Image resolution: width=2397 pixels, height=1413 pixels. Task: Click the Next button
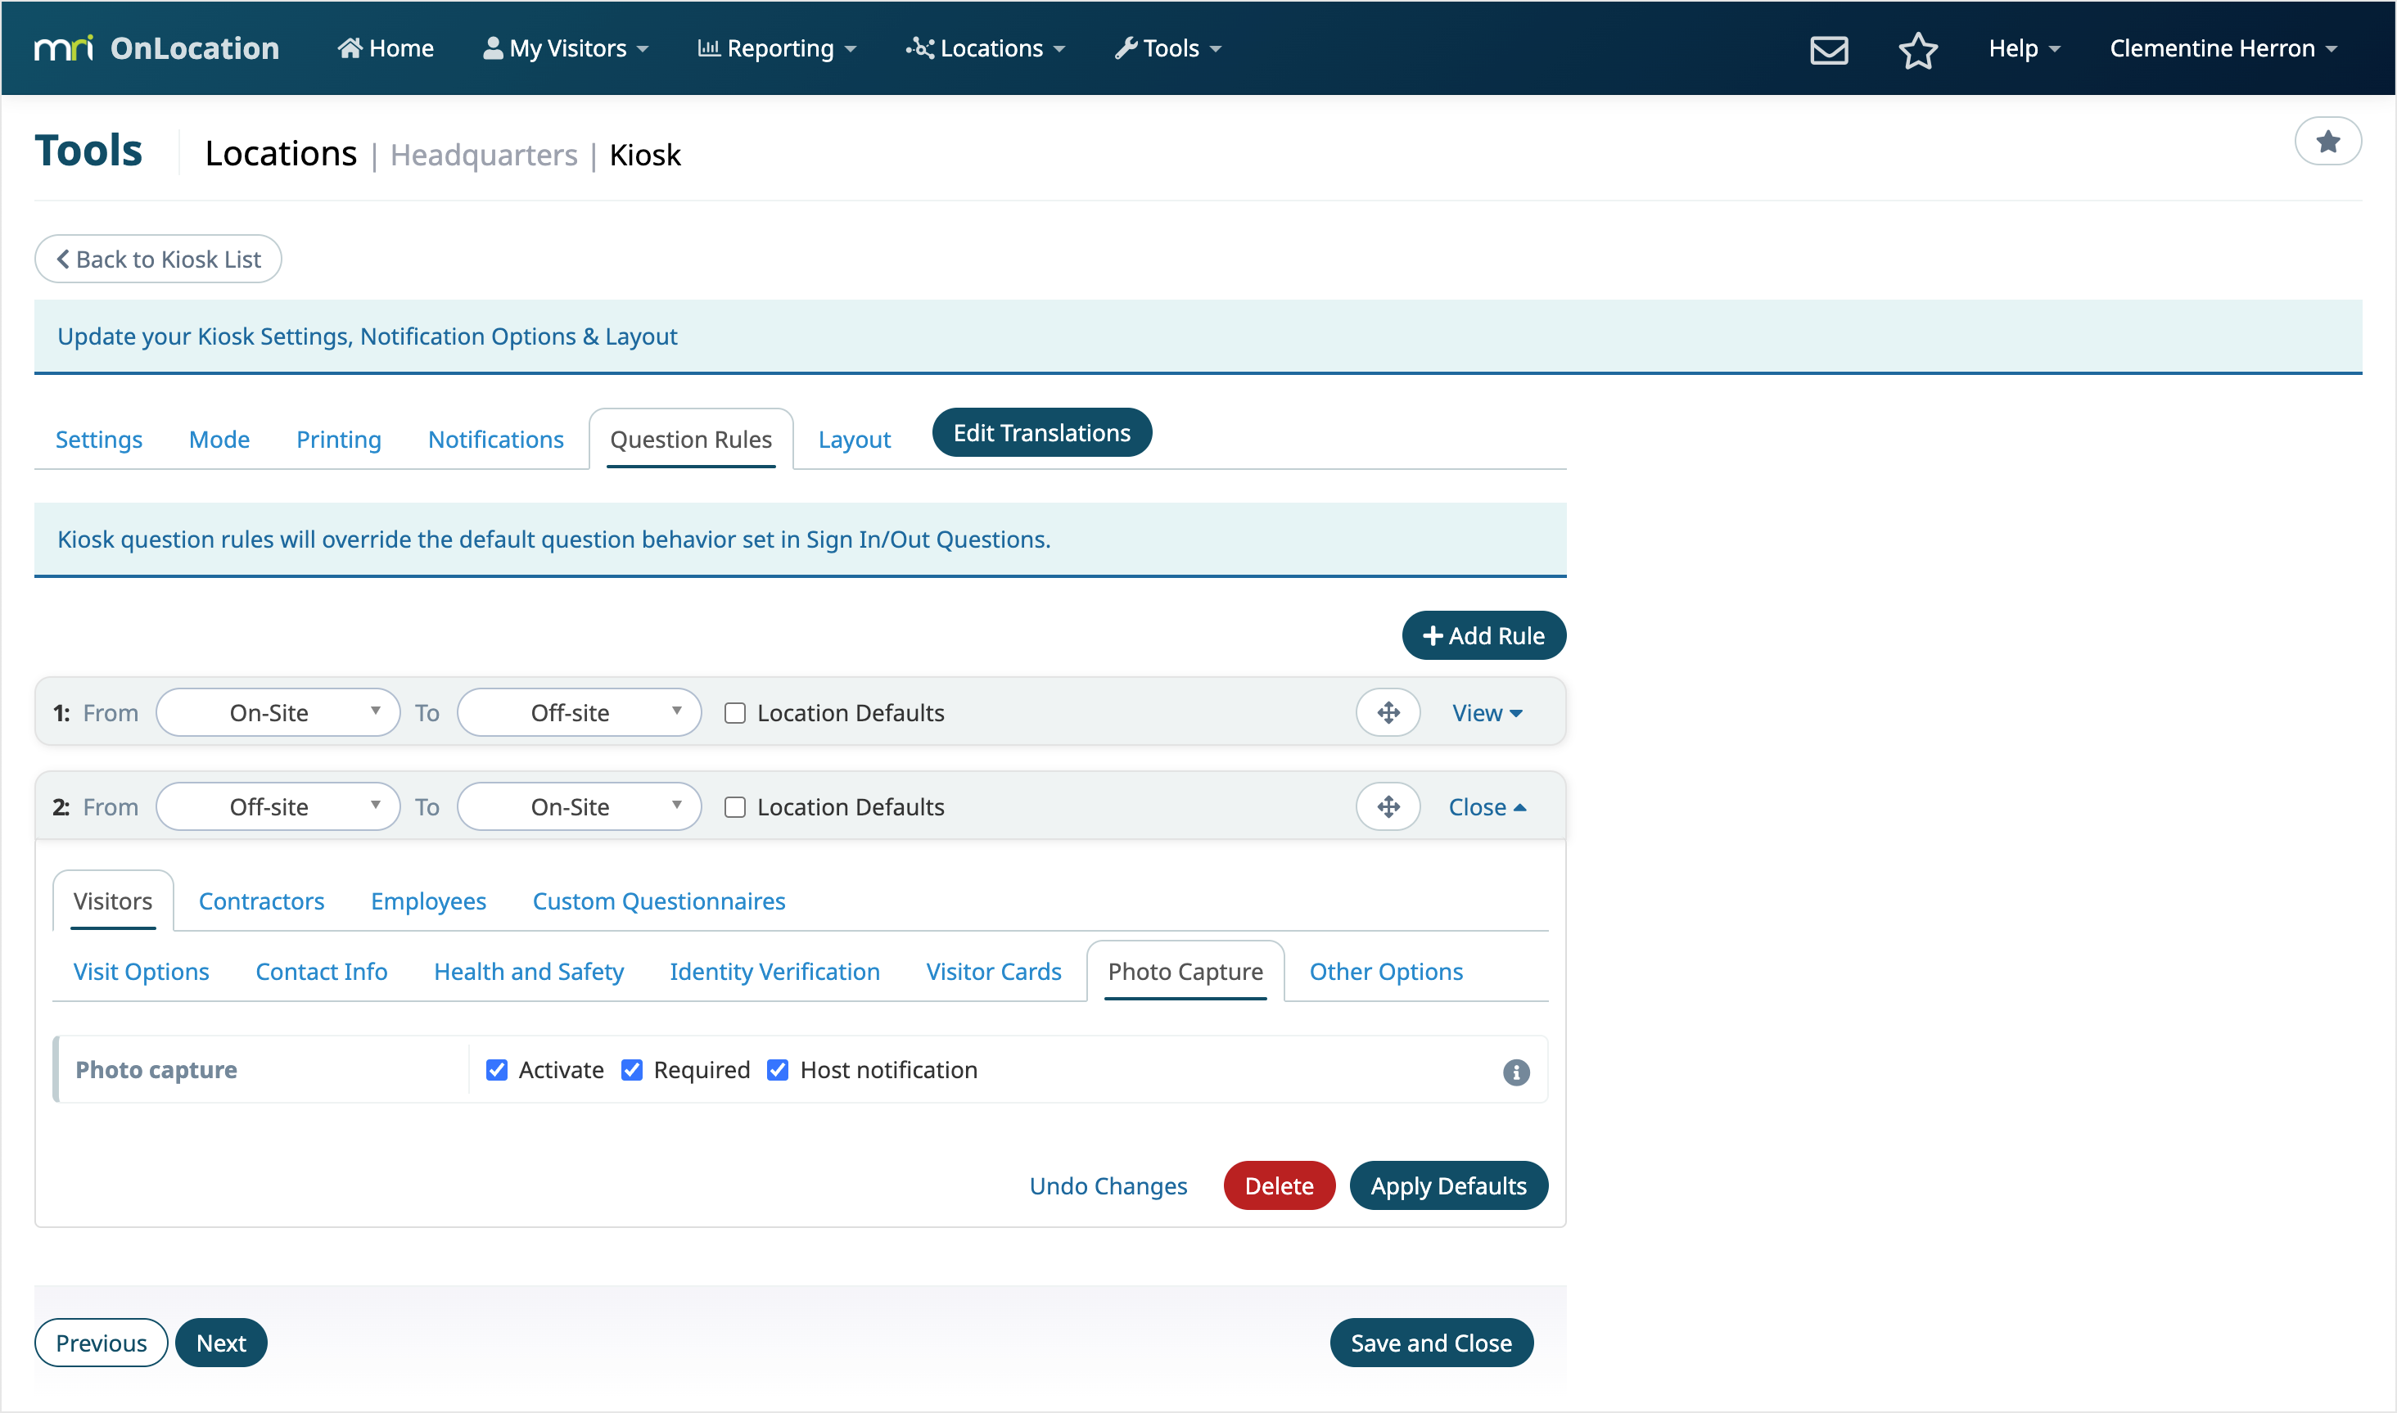click(x=221, y=1343)
